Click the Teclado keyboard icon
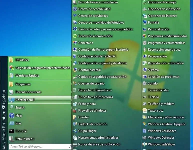The image size is (193, 150). [x=145, y=97]
